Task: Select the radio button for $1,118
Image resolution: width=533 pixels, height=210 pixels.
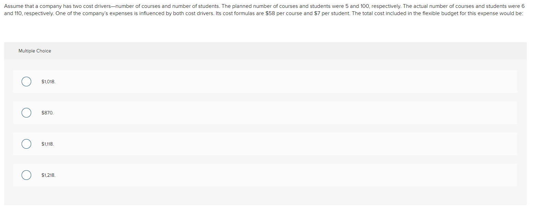Action: point(26,144)
